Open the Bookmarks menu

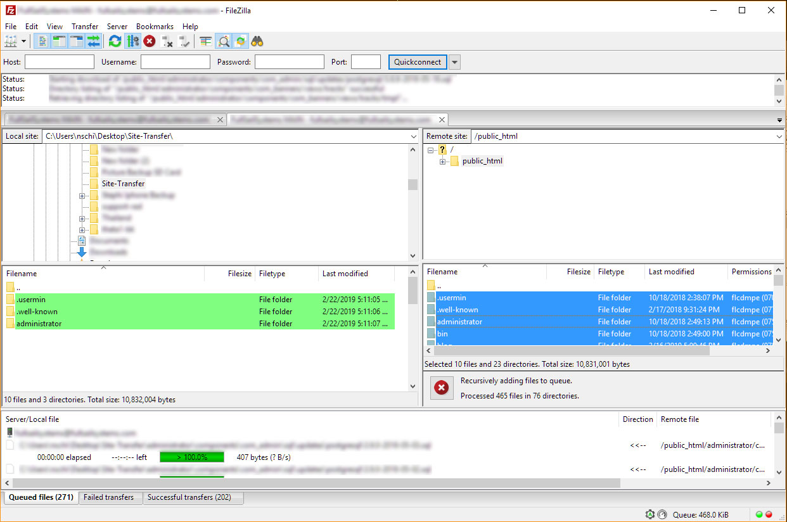(155, 27)
